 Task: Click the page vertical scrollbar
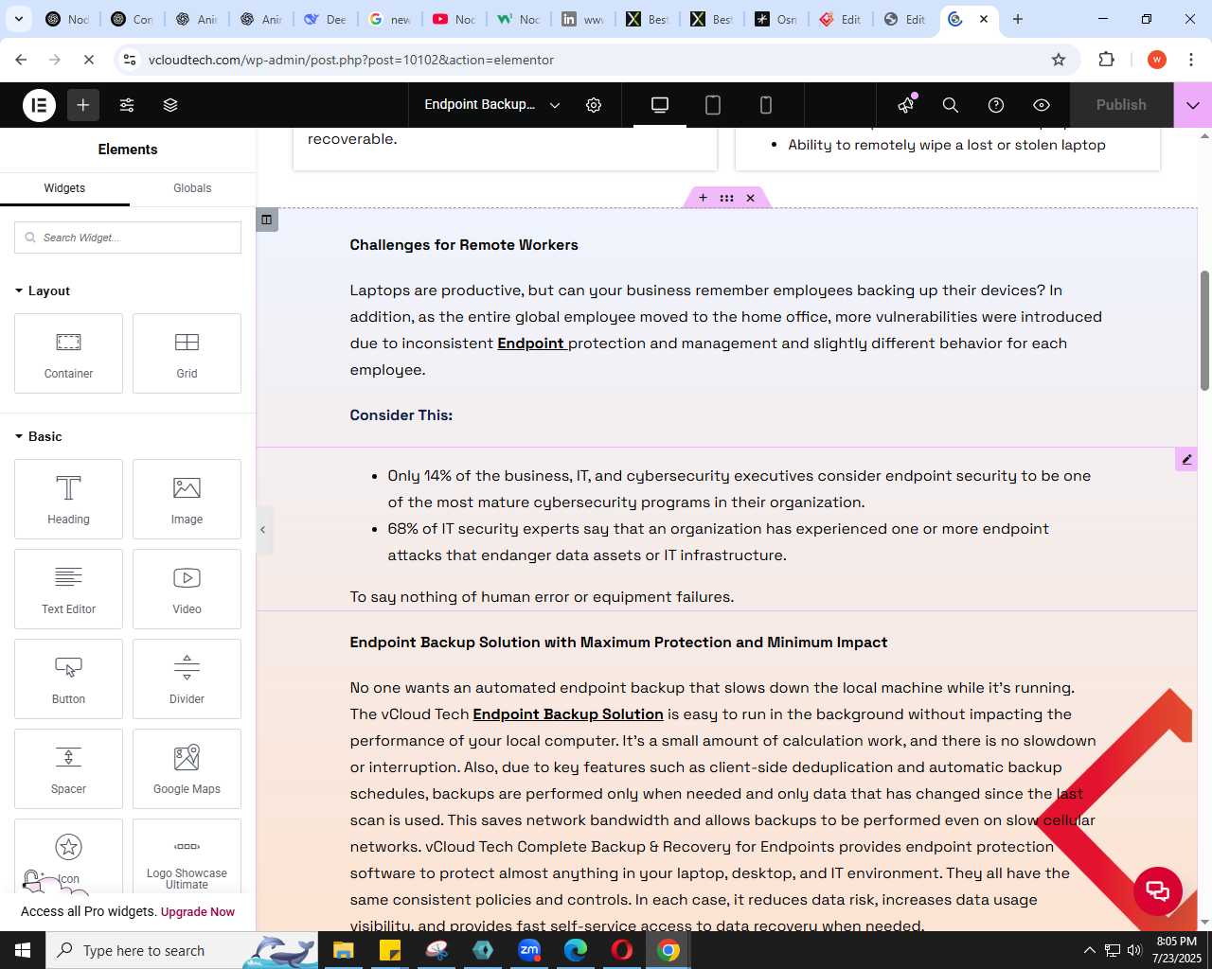click(x=1204, y=331)
